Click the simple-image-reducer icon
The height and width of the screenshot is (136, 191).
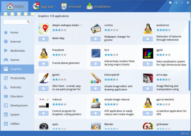pos(96,103)
